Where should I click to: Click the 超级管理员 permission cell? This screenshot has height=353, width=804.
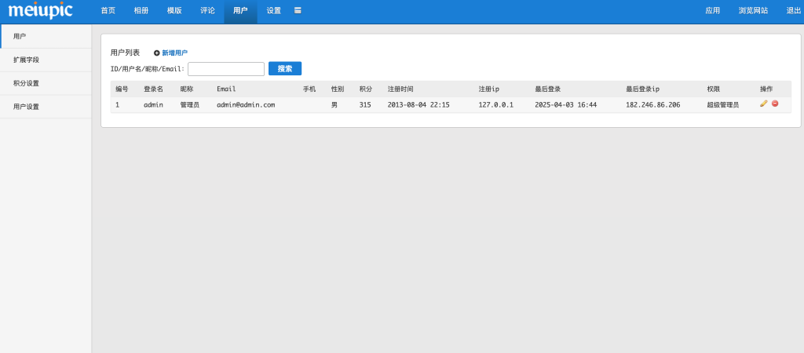[723, 105]
